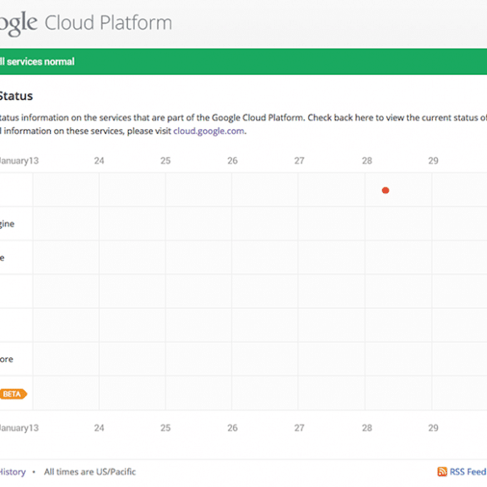Click the Status heading

tap(16, 96)
